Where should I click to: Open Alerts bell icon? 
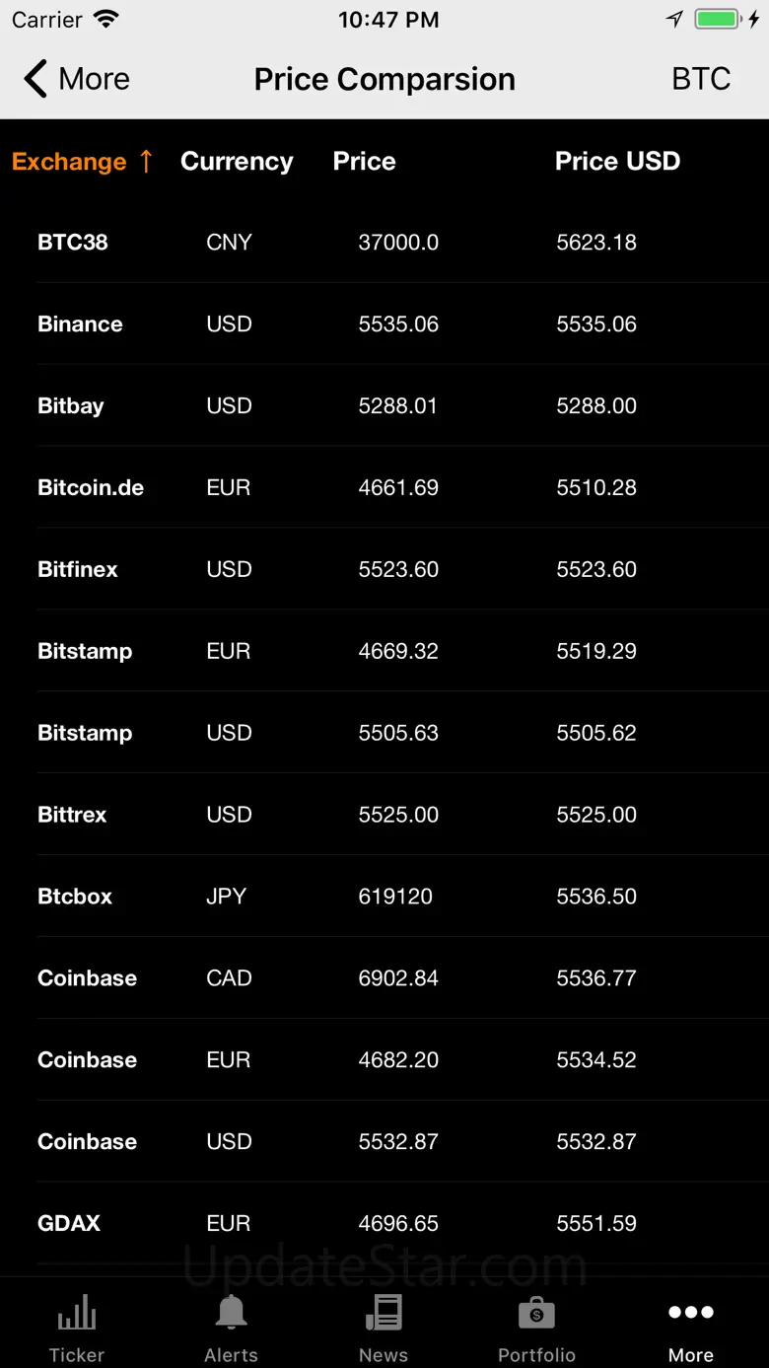point(231,1313)
